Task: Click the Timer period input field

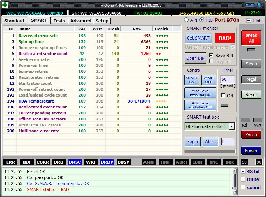Action: 227,79
